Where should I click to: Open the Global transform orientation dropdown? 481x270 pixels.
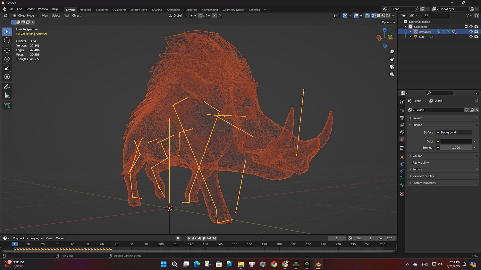pyautogui.click(x=177, y=15)
